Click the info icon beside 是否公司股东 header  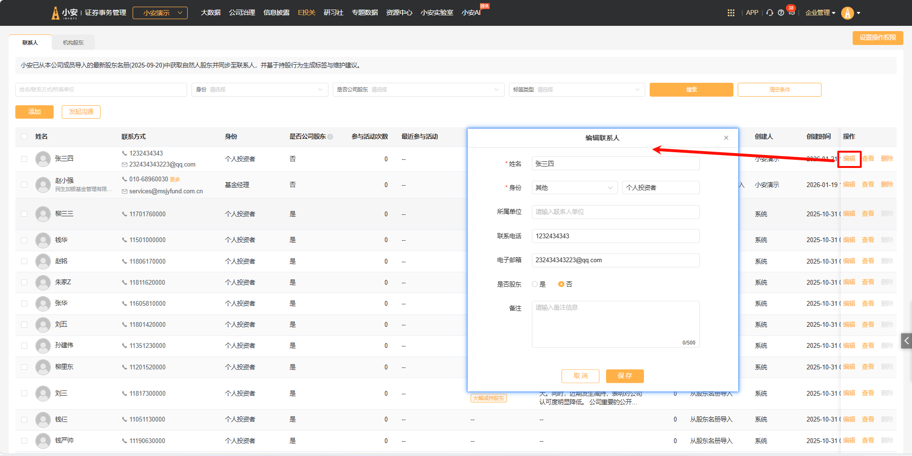330,137
